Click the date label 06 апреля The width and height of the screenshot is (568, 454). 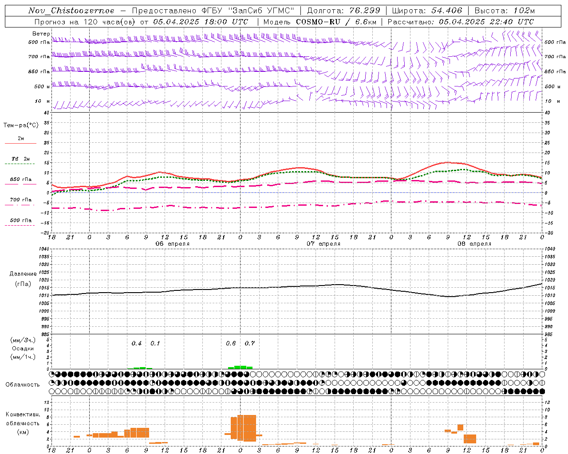tap(173, 244)
